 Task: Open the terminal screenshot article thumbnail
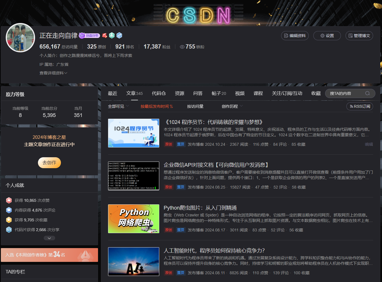[x=134, y=176]
